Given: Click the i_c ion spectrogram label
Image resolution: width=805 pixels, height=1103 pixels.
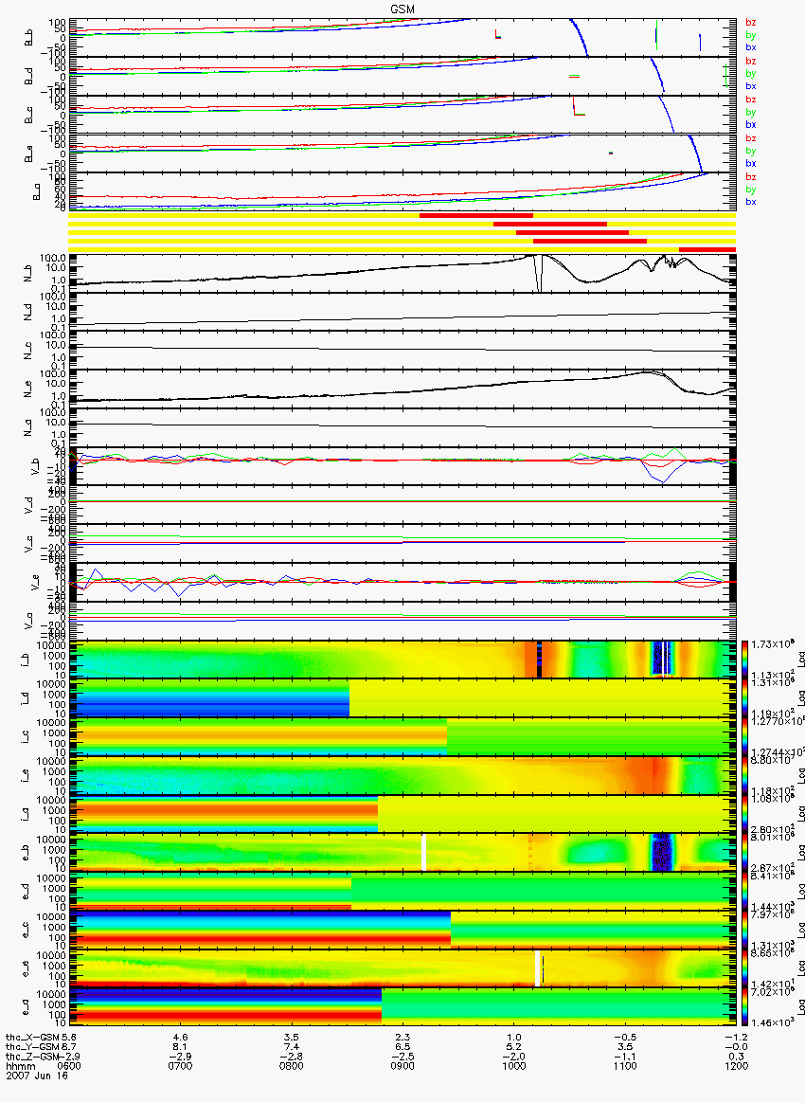Looking at the screenshot, I should [x=26, y=736].
